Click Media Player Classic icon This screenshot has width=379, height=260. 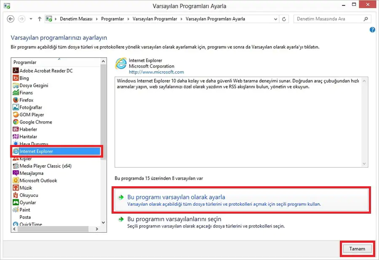[16, 166]
